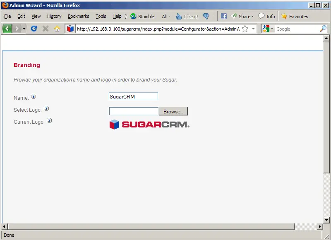Open the History menu
This screenshot has width=331, height=240.
(x=54, y=16)
